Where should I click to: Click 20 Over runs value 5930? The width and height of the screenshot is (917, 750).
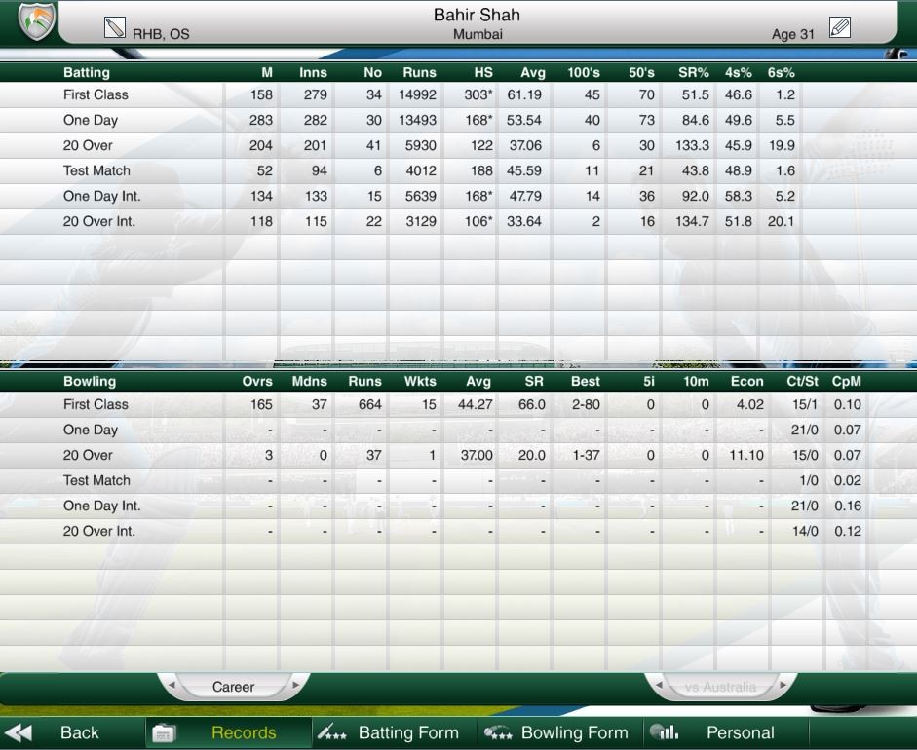(x=420, y=145)
